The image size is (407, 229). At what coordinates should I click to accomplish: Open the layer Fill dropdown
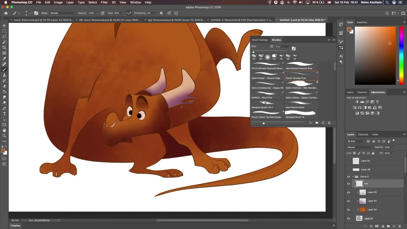393,153
